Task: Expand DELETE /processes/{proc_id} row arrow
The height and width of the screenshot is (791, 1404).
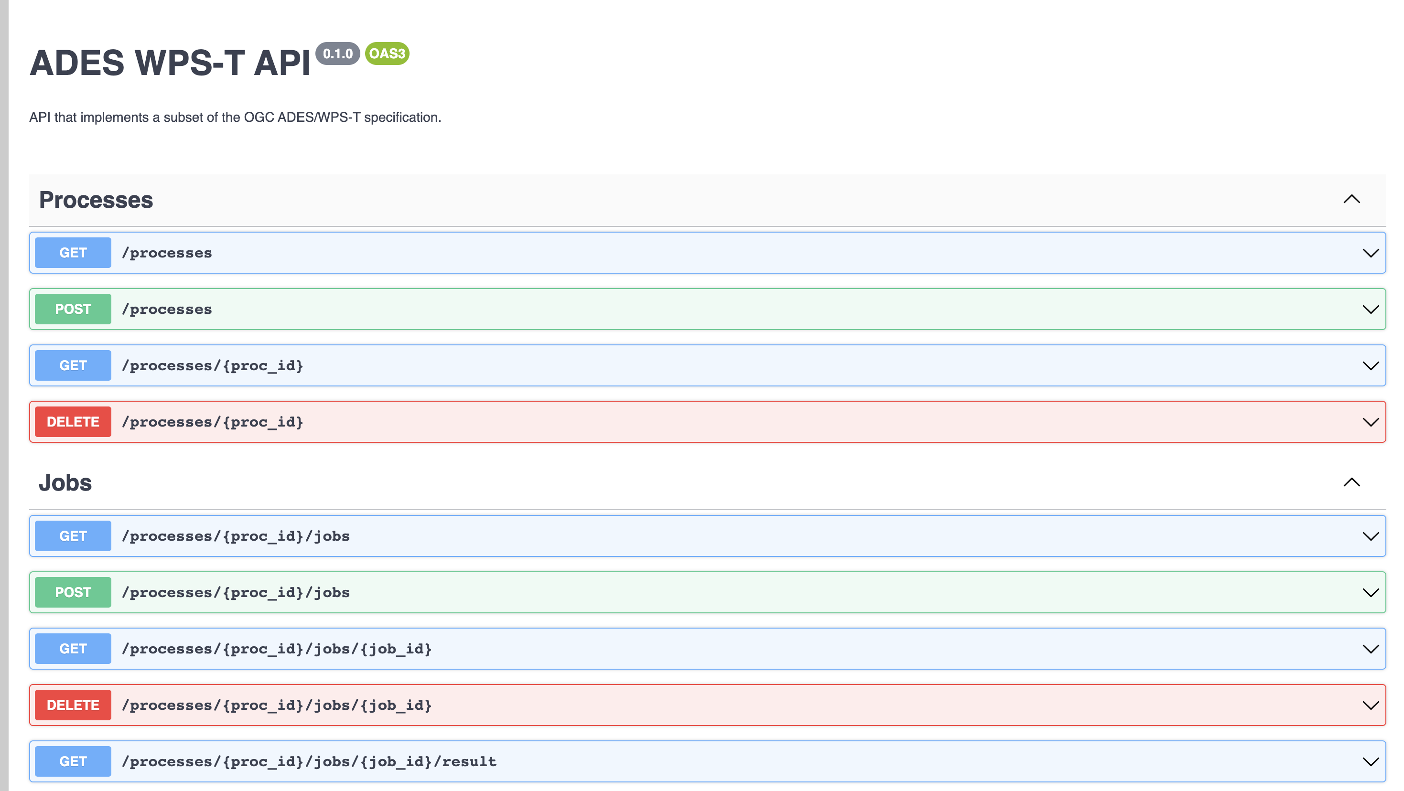Action: tap(1370, 422)
